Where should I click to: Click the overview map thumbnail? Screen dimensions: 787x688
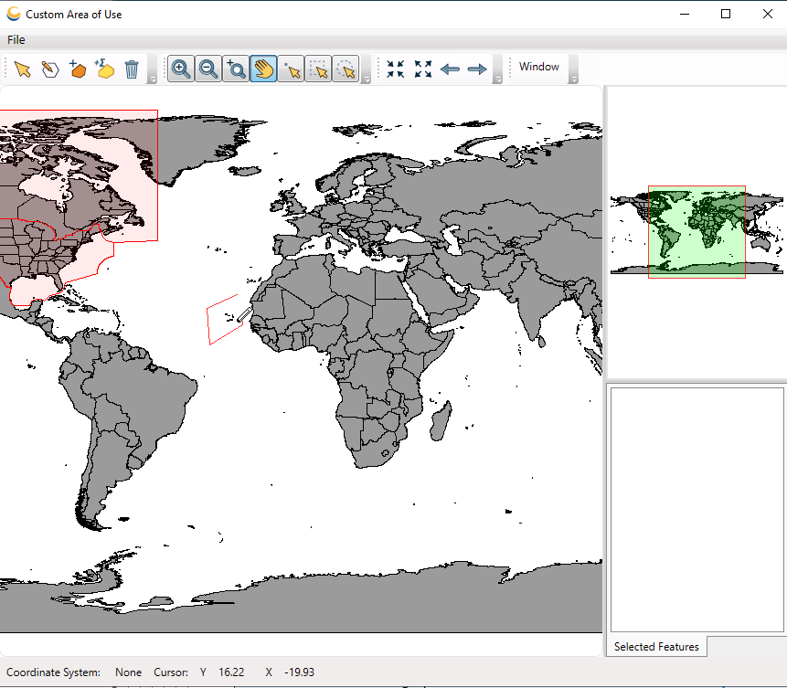pos(697,232)
